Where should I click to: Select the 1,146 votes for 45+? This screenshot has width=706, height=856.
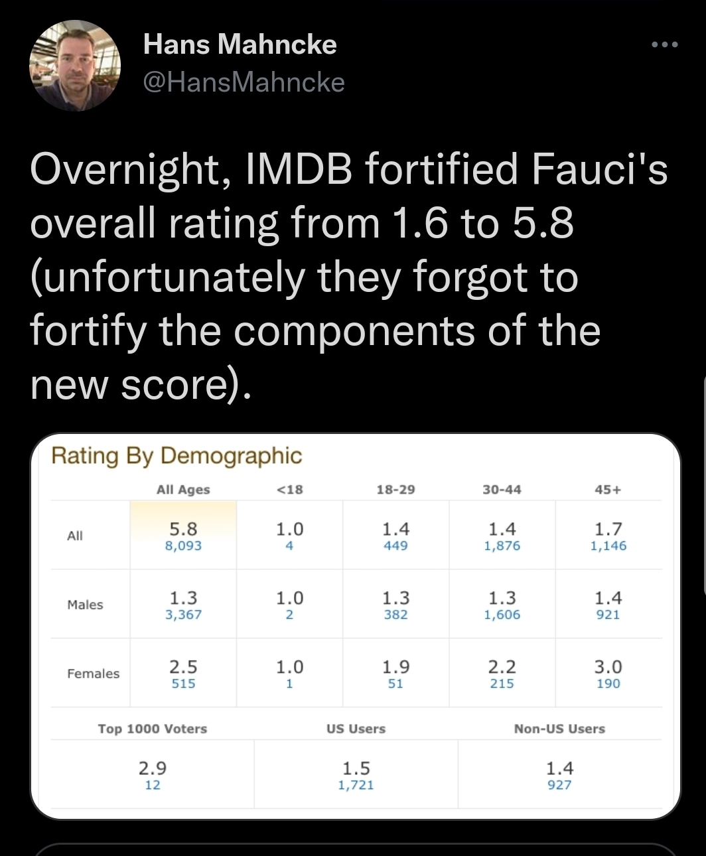(x=608, y=546)
